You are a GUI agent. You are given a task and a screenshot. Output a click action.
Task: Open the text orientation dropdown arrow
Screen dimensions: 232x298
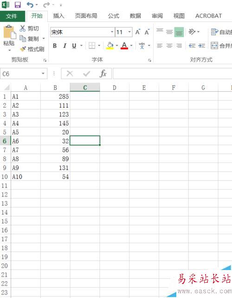point(198,32)
